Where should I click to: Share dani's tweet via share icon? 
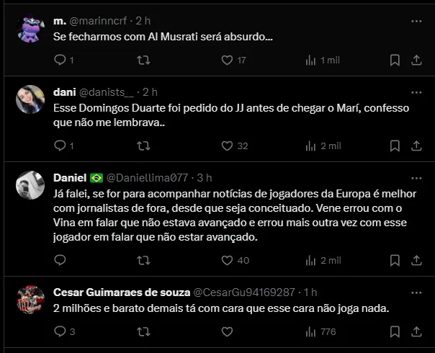click(416, 146)
